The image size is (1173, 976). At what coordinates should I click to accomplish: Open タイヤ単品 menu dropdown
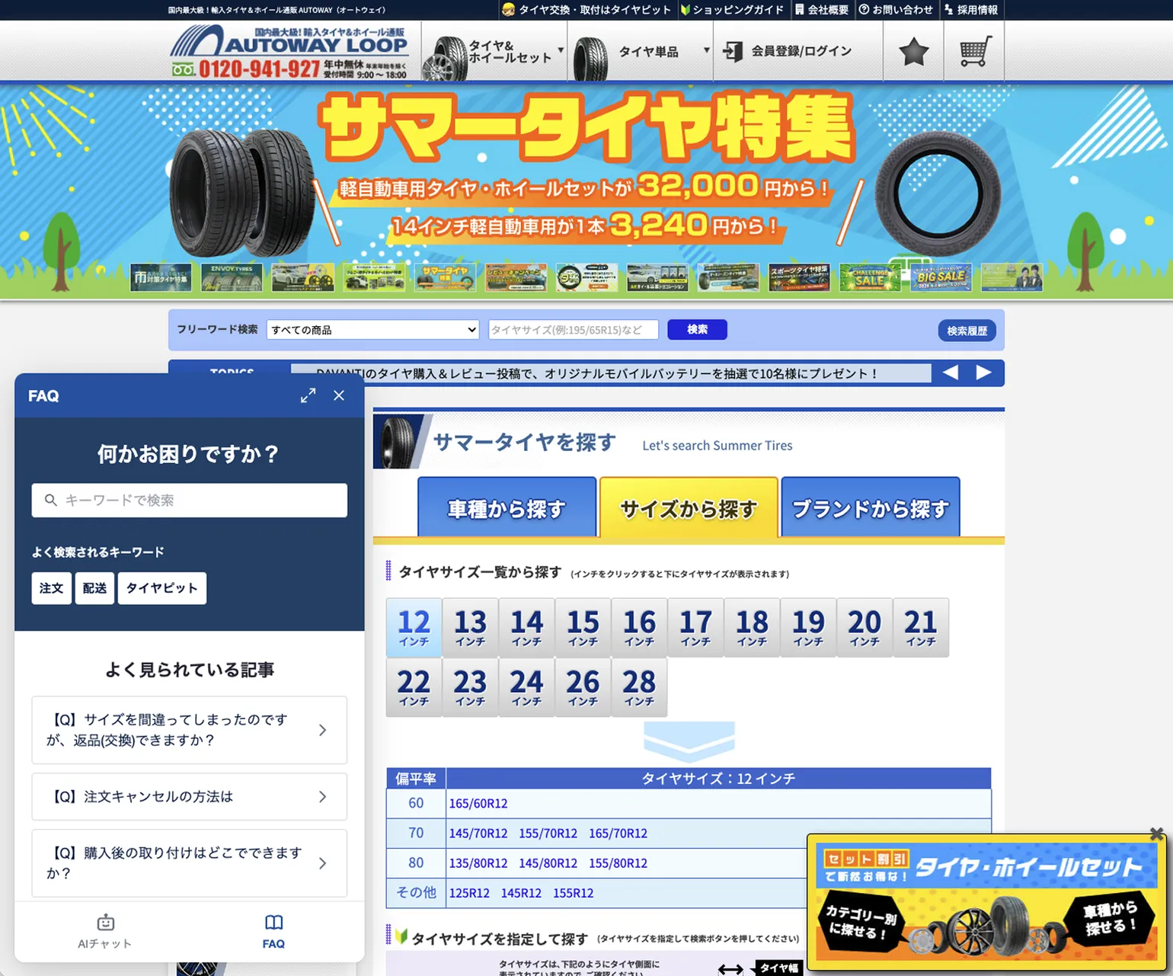641,52
